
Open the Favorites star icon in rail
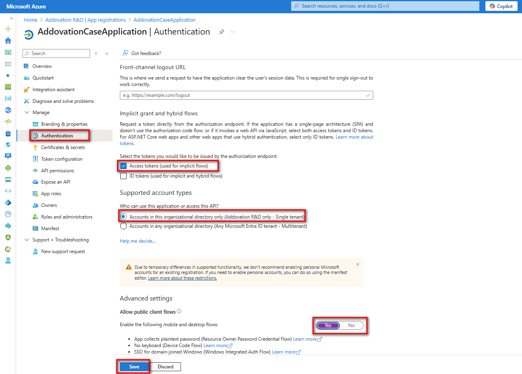click(x=8, y=75)
